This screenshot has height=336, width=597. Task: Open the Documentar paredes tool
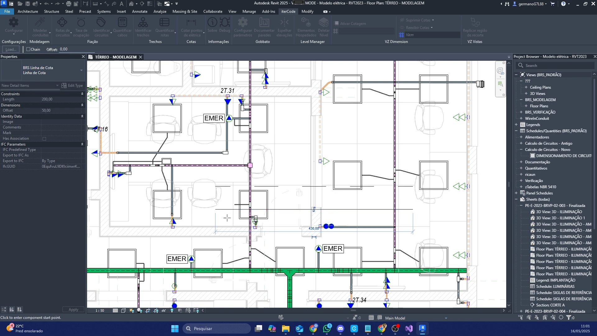[x=264, y=22]
